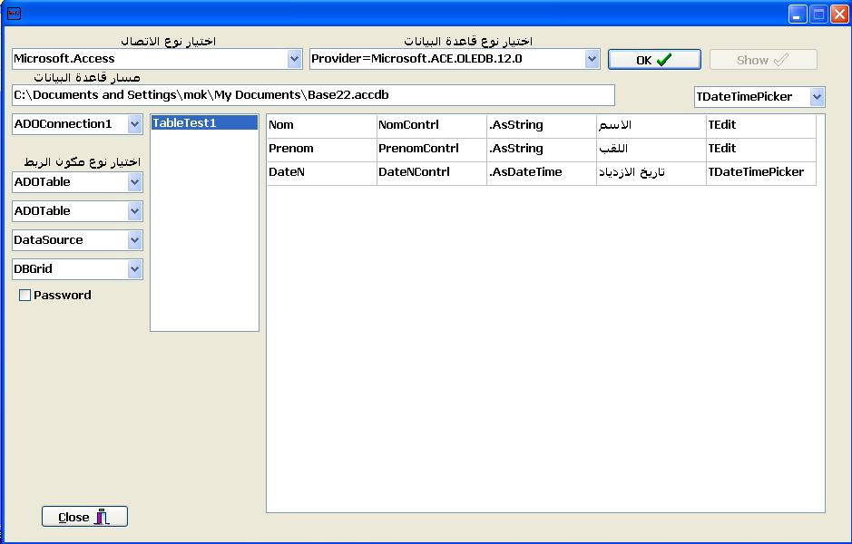The width and height of the screenshot is (852, 544).
Task: Click the database path input field
Action: click(313, 95)
